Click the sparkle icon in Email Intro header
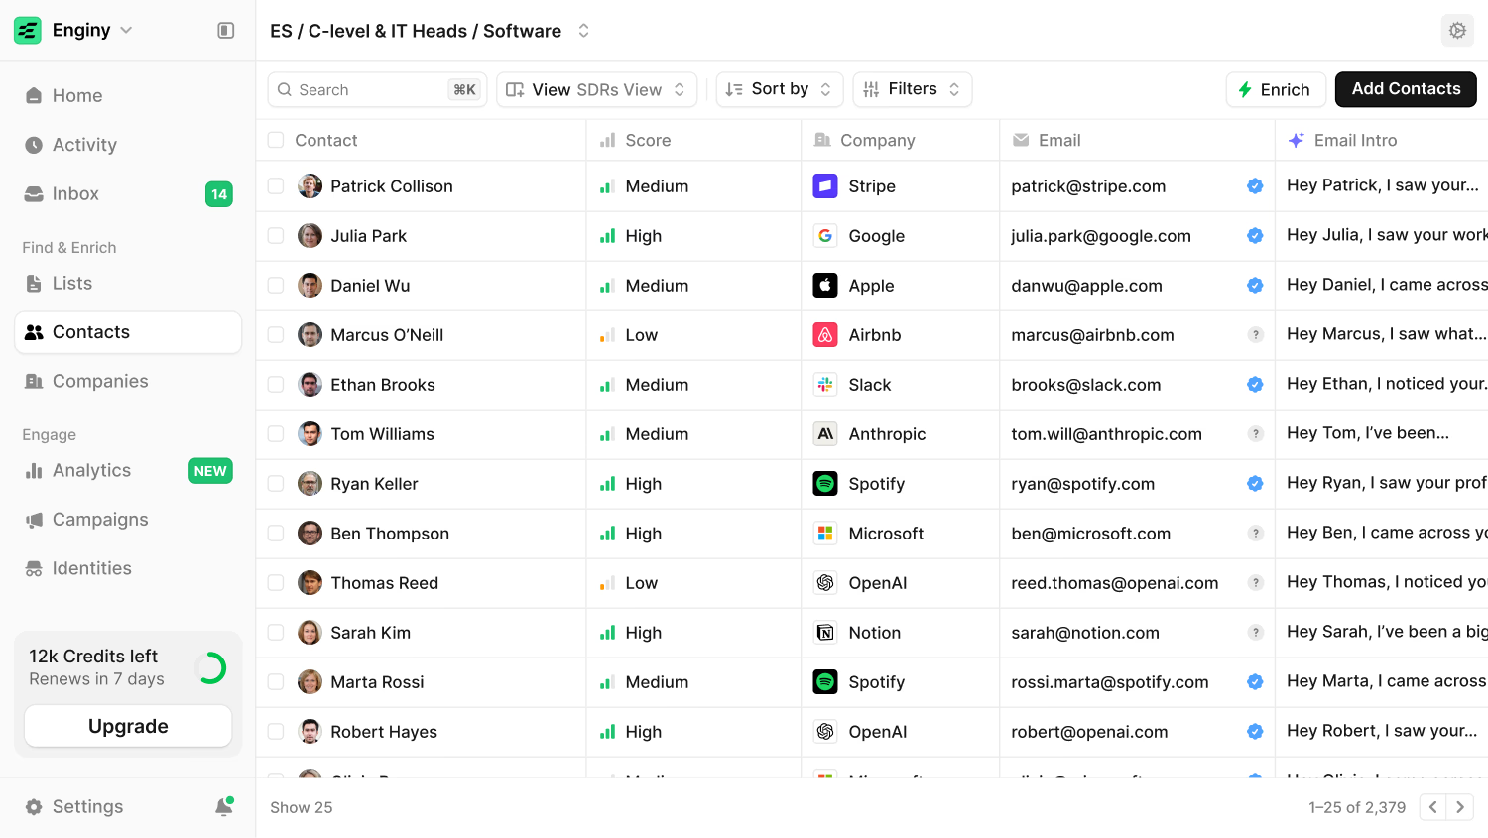The height and width of the screenshot is (838, 1488). click(x=1296, y=141)
